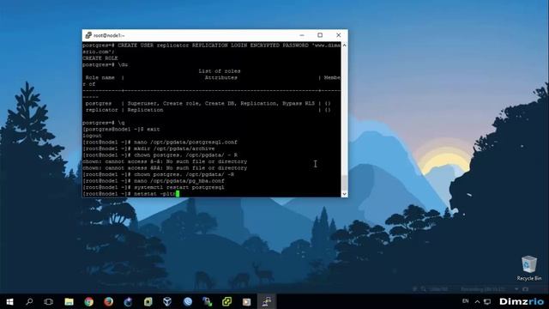Click terminal scrollbar up arrow
This screenshot has width=549, height=309.
click(x=345, y=45)
